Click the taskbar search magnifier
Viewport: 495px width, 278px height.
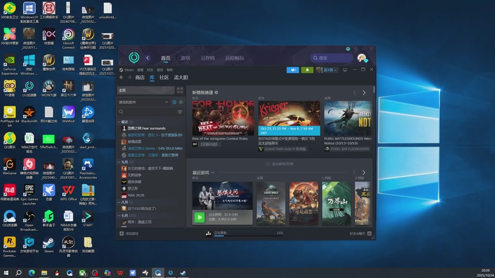tap(19, 272)
